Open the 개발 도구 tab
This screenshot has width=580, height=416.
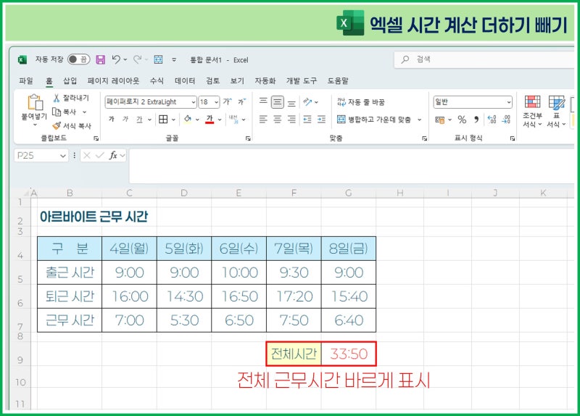[x=302, y=80]
